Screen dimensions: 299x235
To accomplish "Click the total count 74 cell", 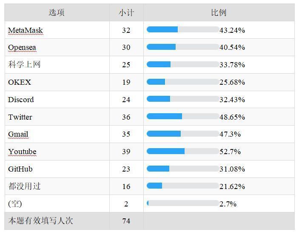I will coord(126,221).
